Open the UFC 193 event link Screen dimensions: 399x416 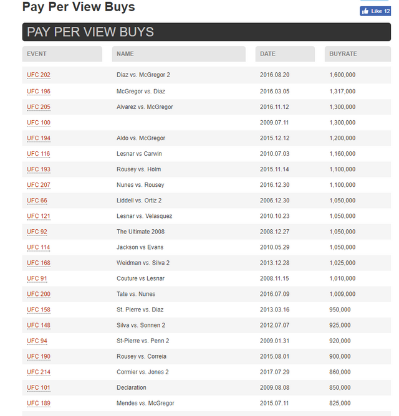[39, 169]
